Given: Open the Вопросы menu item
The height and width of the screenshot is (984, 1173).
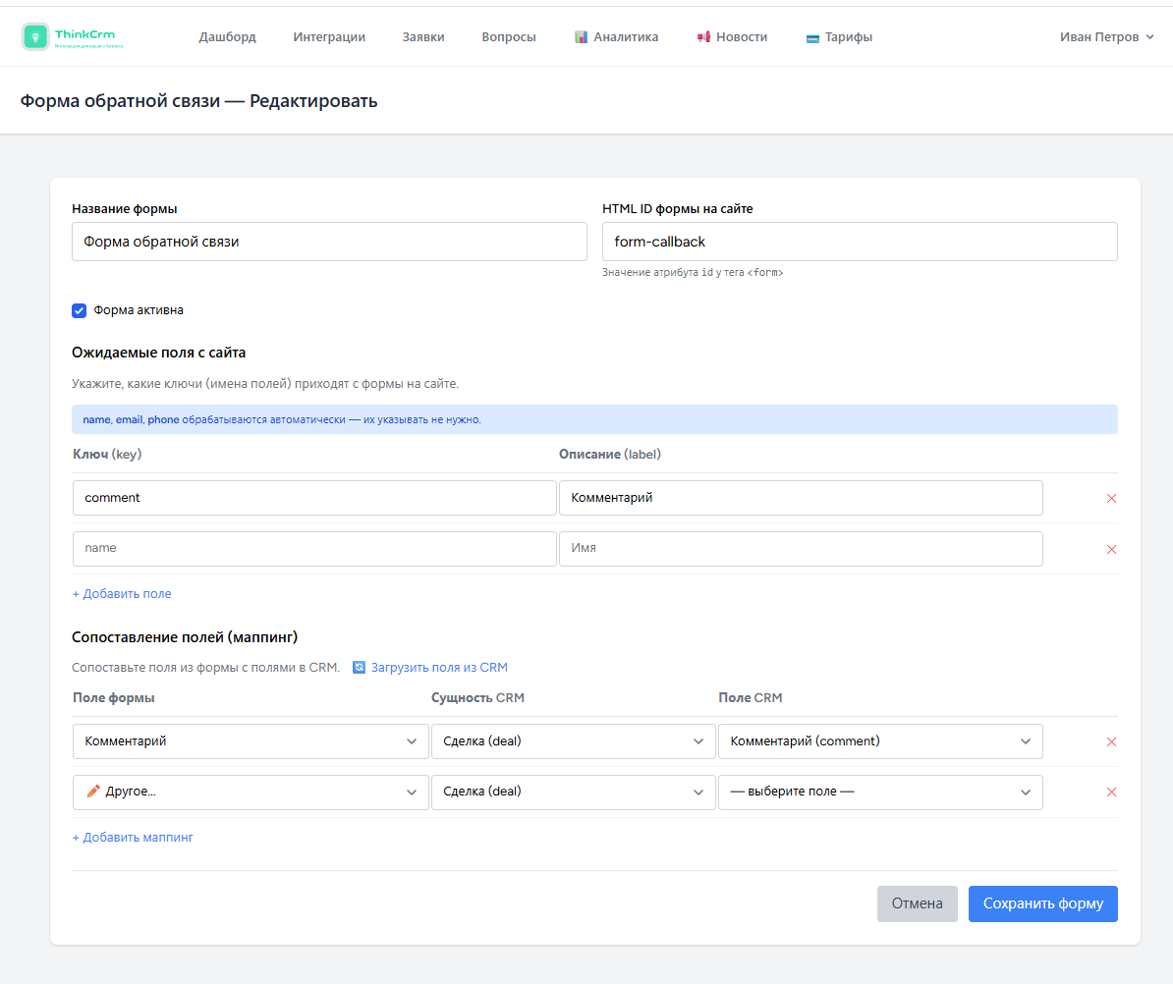Looking at the screenshot, I should pos(509,36).
